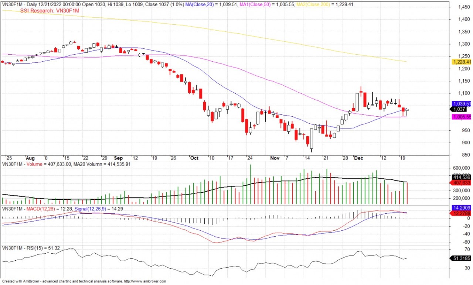This screenshot has width=473, height=285.
Task: Click the 'Nov' month label on date axis
Action: [275, 158]
